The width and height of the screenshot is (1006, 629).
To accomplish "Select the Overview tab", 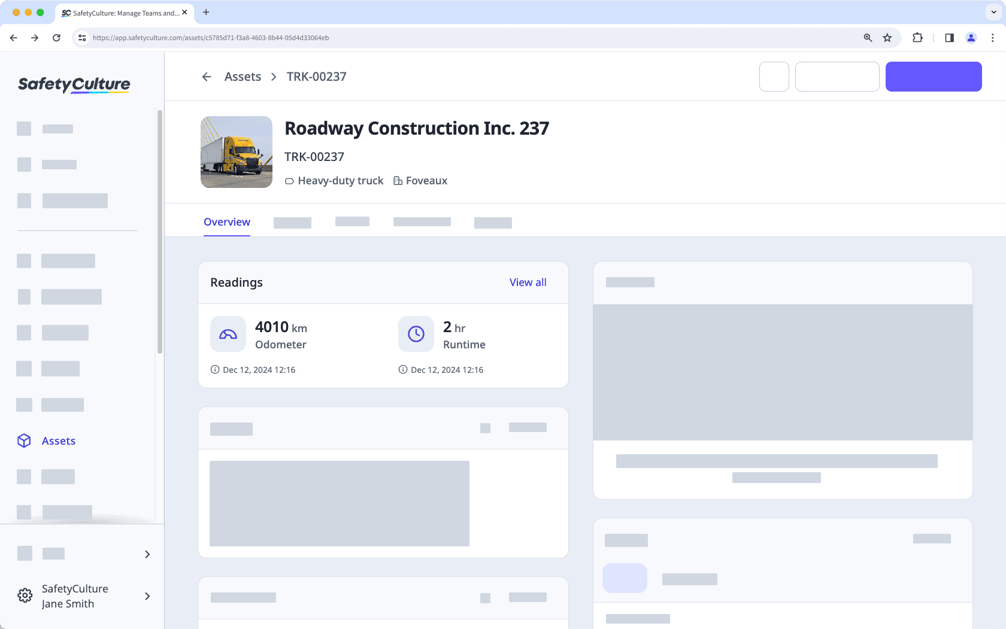I will pos(227,222).
